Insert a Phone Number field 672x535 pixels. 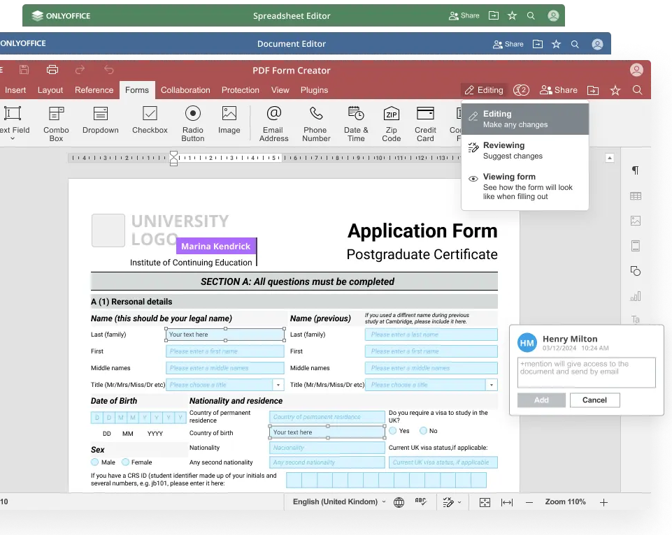pos(316,124)
